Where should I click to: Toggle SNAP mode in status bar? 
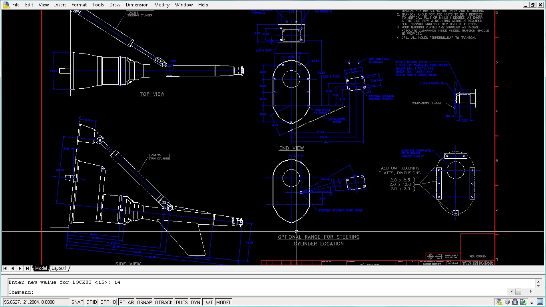pyautogui.click(x=77, y=302)
